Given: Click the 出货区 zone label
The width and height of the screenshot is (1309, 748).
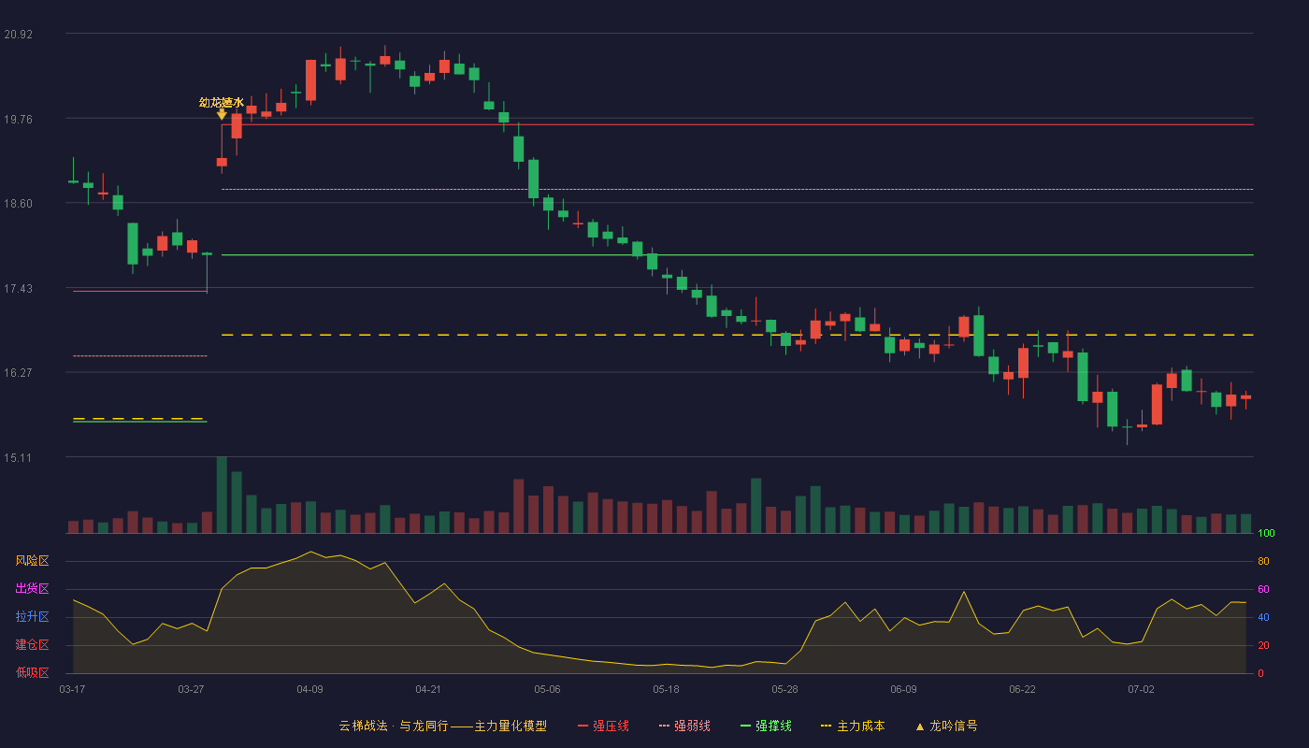Looking at the screenshot, I should coord(32,589).
